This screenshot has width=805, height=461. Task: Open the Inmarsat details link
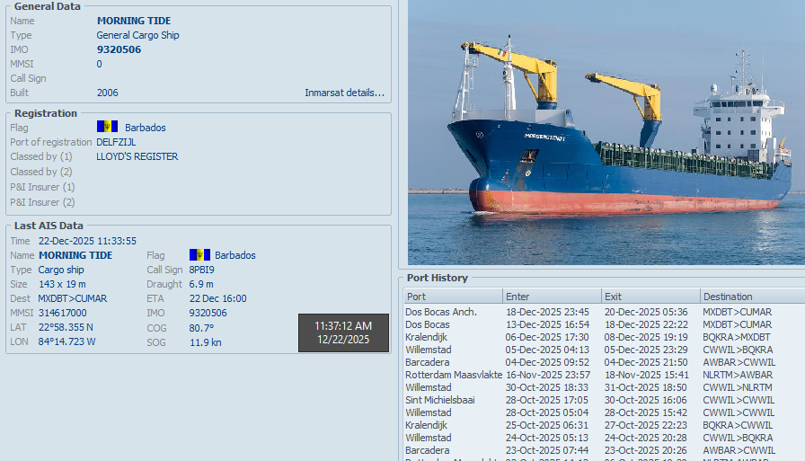pos(344,93)
